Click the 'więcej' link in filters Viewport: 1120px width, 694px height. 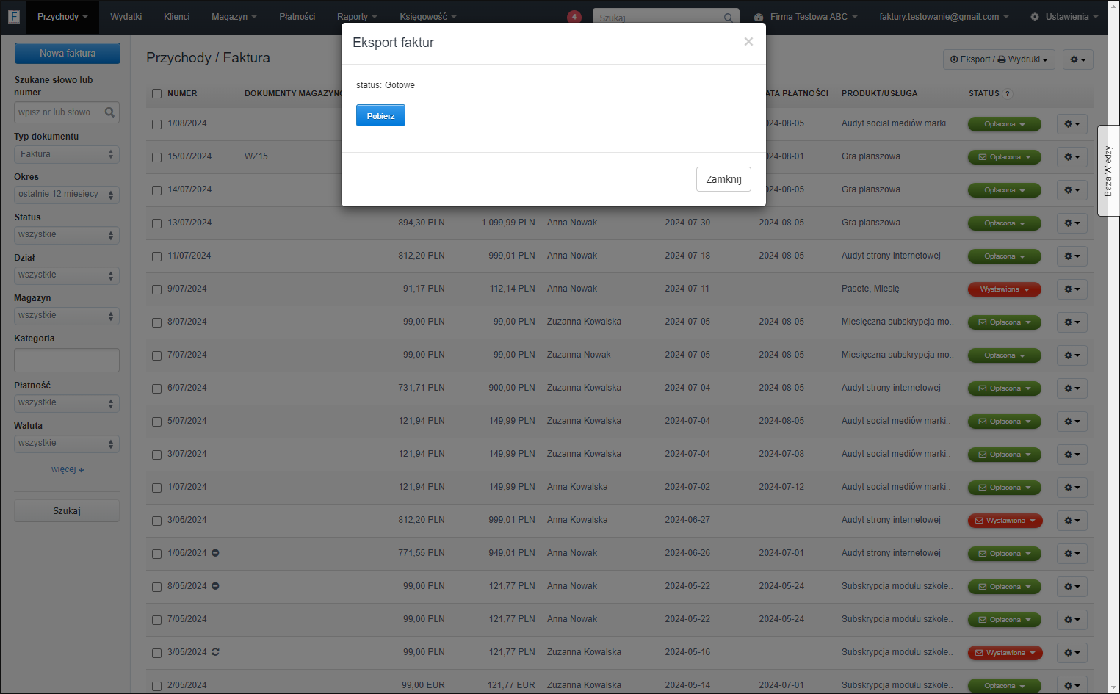tap(68, 469)
